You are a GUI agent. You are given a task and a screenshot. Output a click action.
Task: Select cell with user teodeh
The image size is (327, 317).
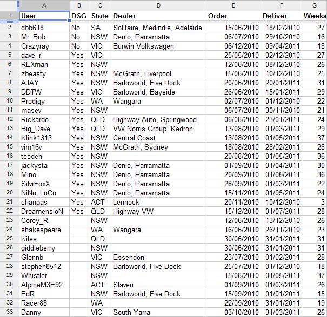point(44,156)
